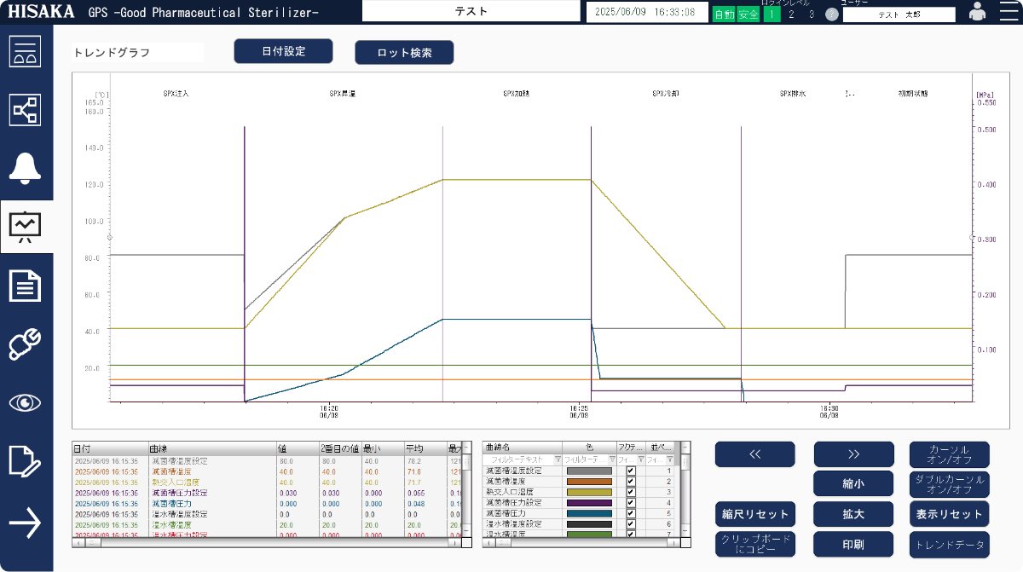
Task: Click the user profile icon
Action: coord(977,12)
